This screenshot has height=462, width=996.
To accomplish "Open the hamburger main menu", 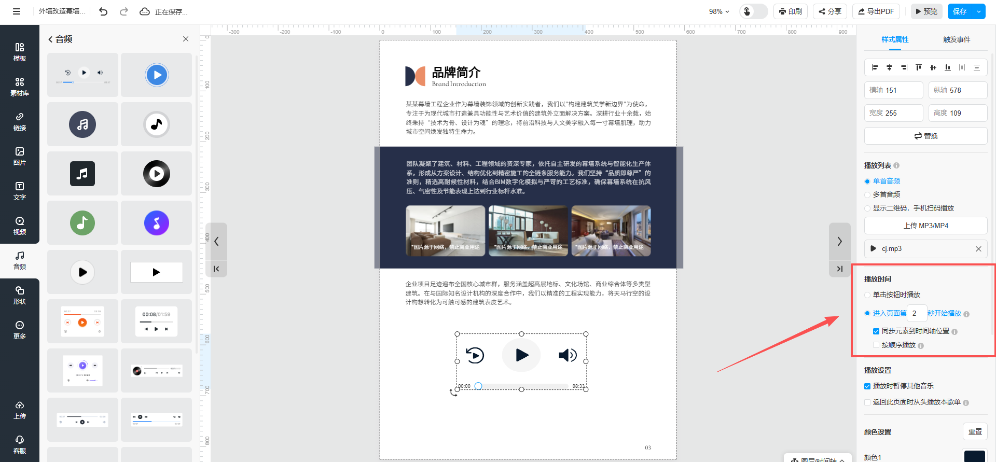I will [17, 11].
